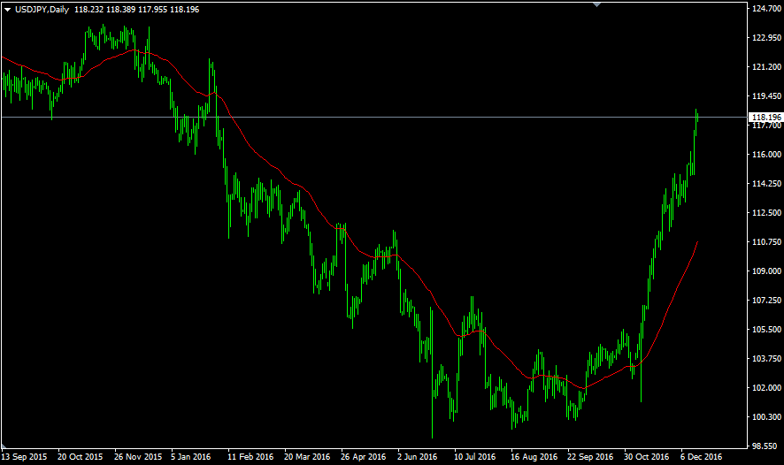Select the highlighted 118.196 price label on axis
Image resolution: width=784 pixels, height=465 pixels.
[x=766, y=118]
